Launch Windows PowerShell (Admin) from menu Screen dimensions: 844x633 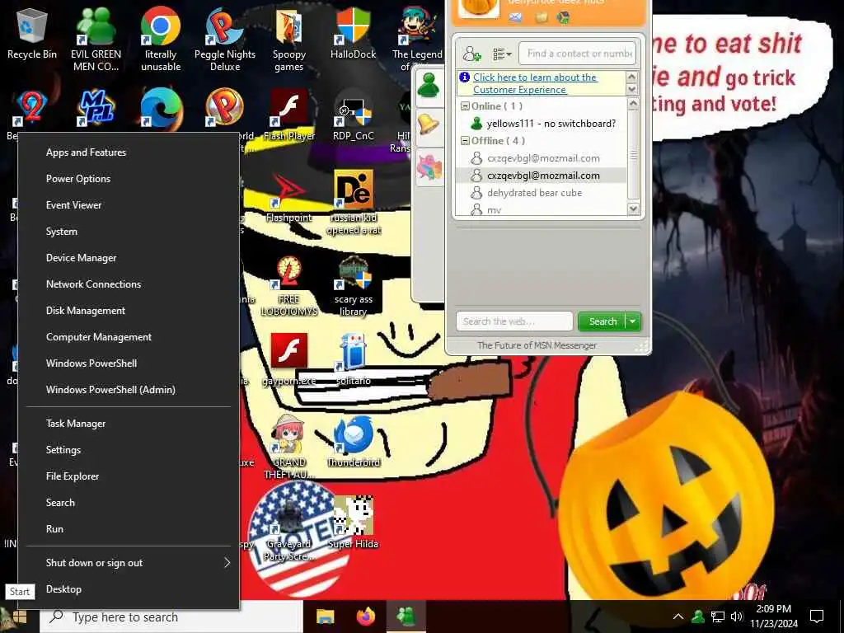coord(129,390)
